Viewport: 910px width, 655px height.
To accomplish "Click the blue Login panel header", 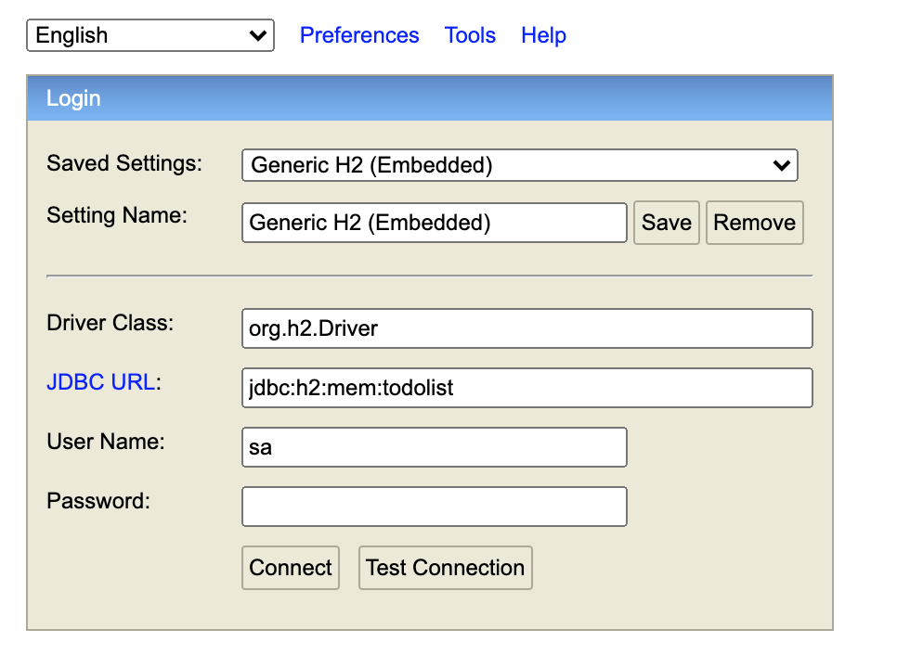I will [429, 98].
